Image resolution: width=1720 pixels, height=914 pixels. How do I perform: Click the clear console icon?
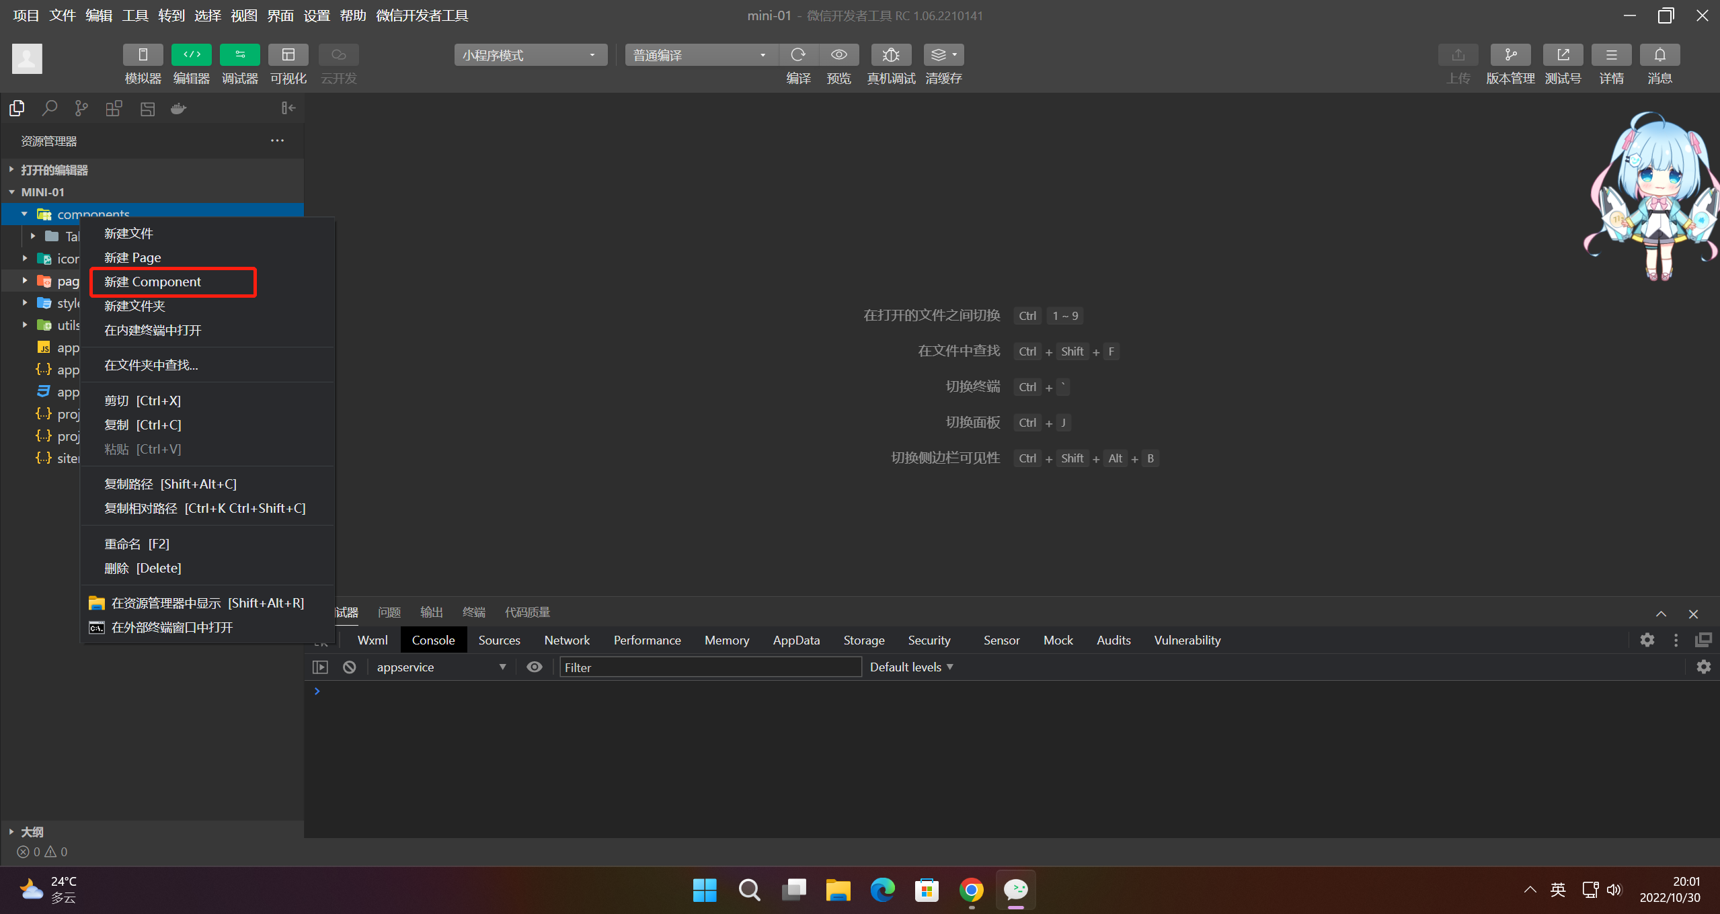[349, 667]
